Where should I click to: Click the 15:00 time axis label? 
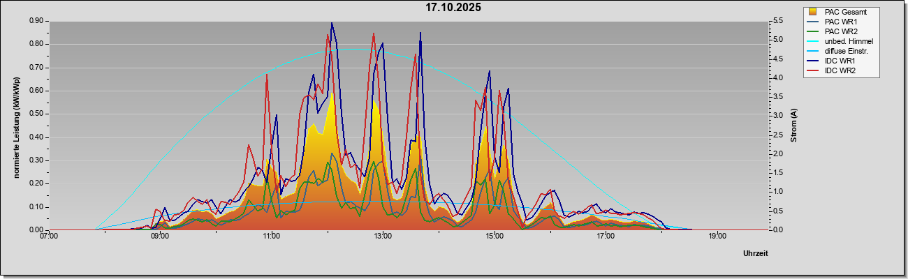click(494, 236)
